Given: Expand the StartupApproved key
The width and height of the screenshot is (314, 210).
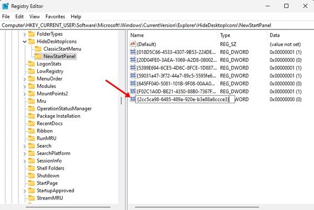Looking at the screenshot, I should [25, 191].
